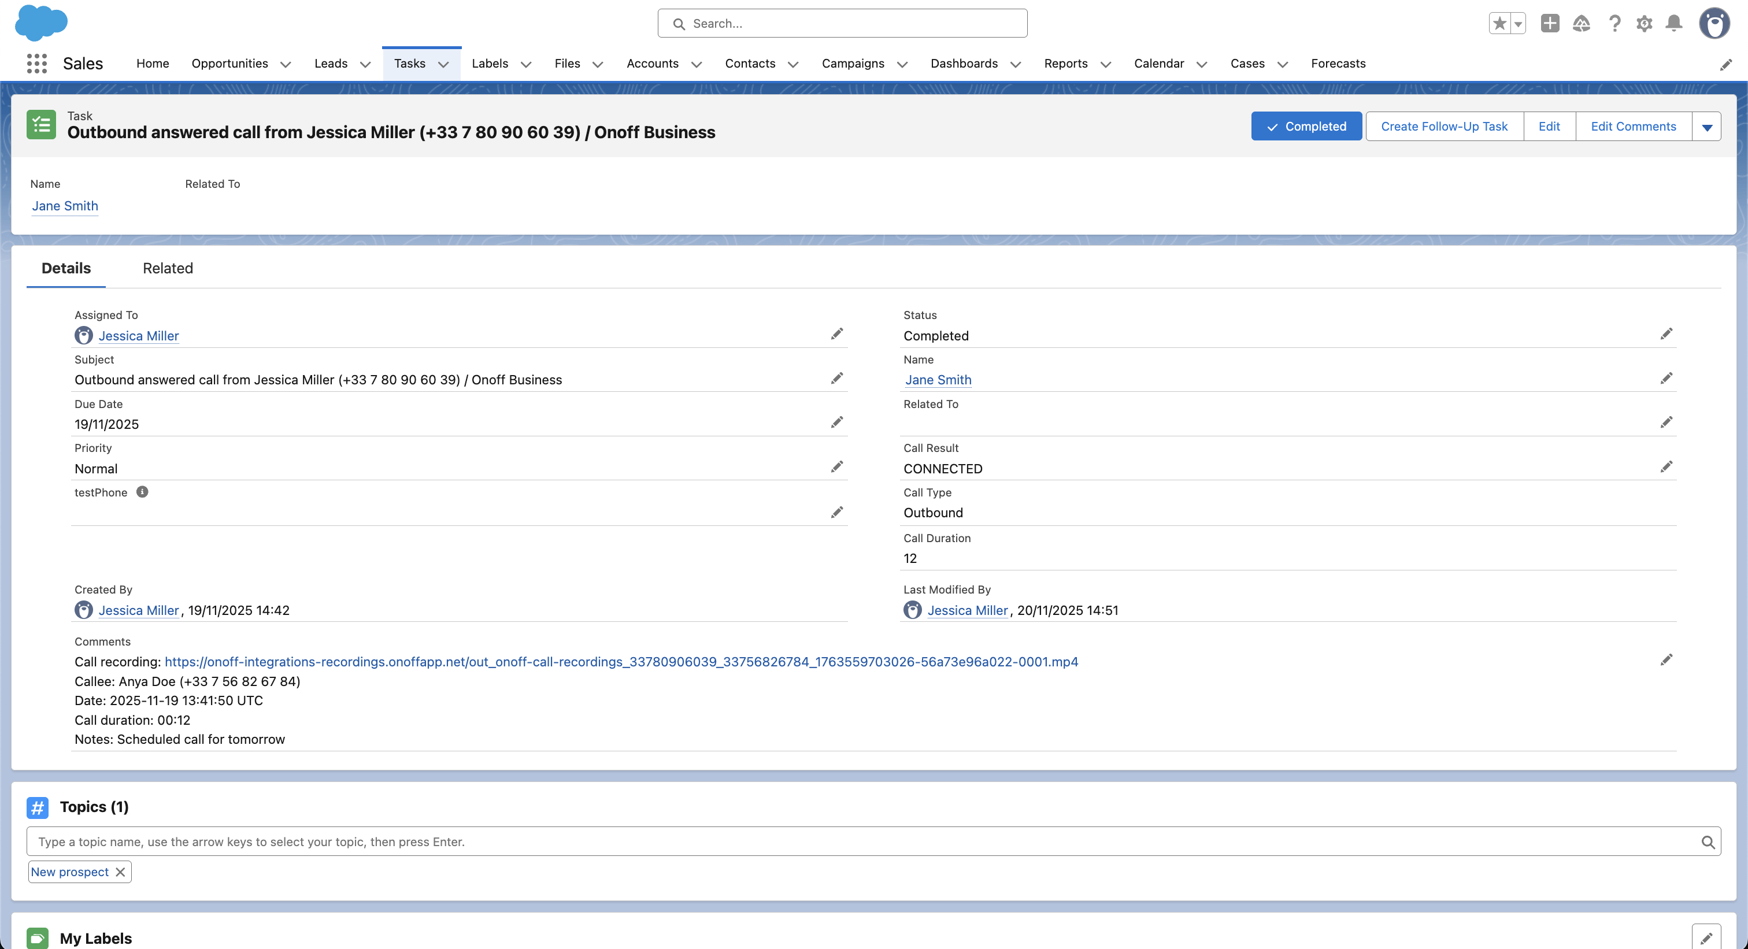Click Create Follow-Up Task
The width and height of the screenshot is (1748, 949).
(x=1444, y=126)
